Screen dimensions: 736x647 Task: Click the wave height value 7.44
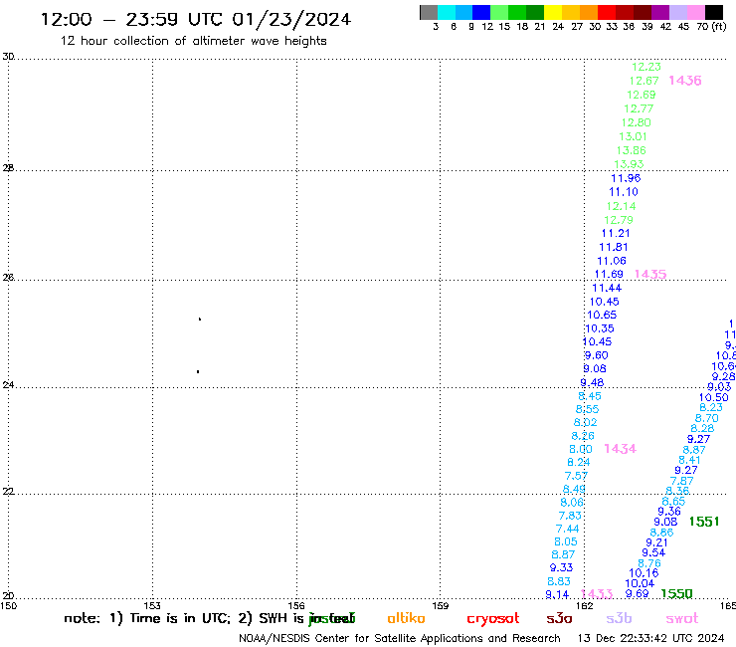coord(568,530)
